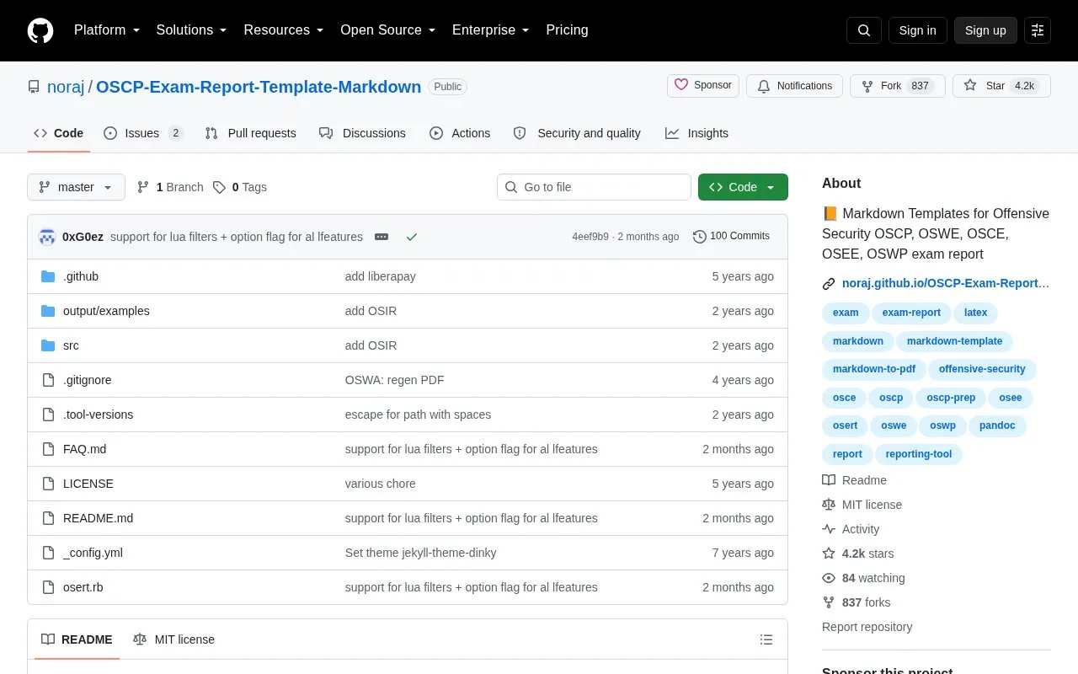
Task: Click the history clock icon near 100 Commits
Action: [x=700, y=237]
